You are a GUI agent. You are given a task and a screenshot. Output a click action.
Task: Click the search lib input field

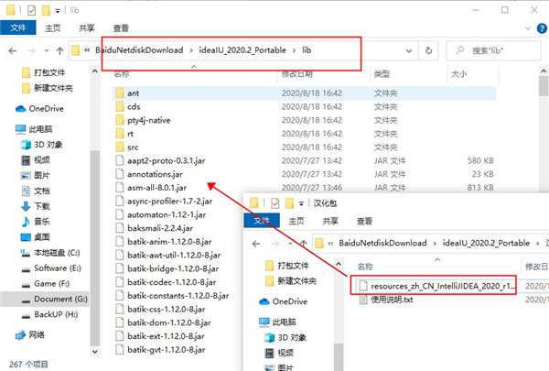pos(494,51)
